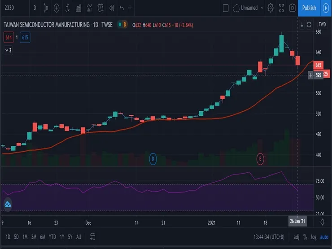Select the All time range
The image size is (332, 249).
point(79,237)
